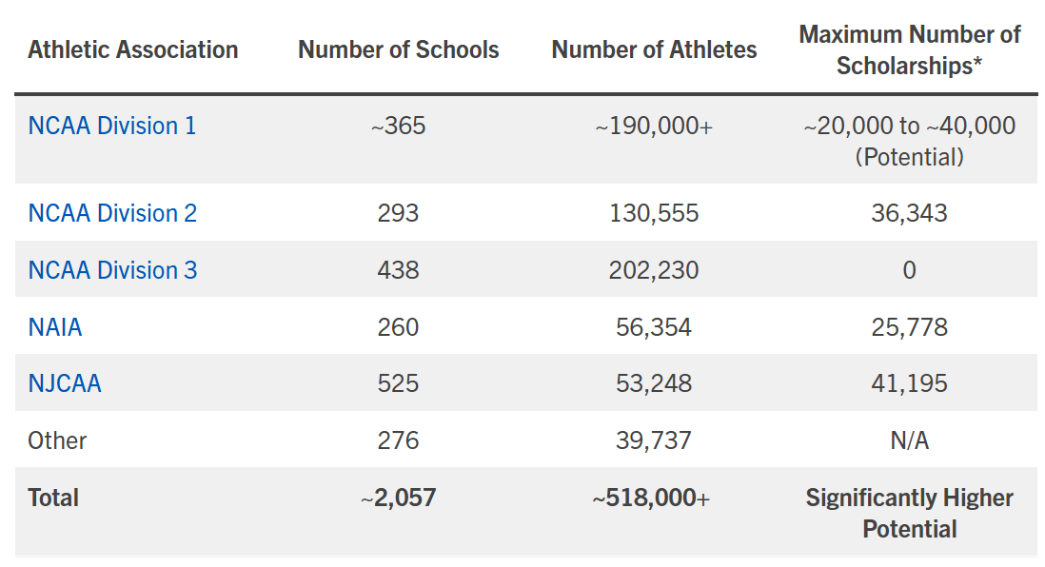Select the Number of Schools header
Viewport: 1045px width, 567px height.
398,49
